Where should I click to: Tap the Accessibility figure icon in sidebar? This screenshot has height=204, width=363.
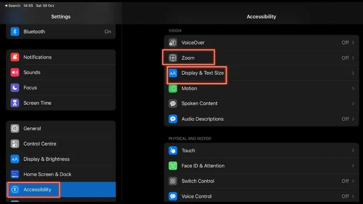click(15, 189)
